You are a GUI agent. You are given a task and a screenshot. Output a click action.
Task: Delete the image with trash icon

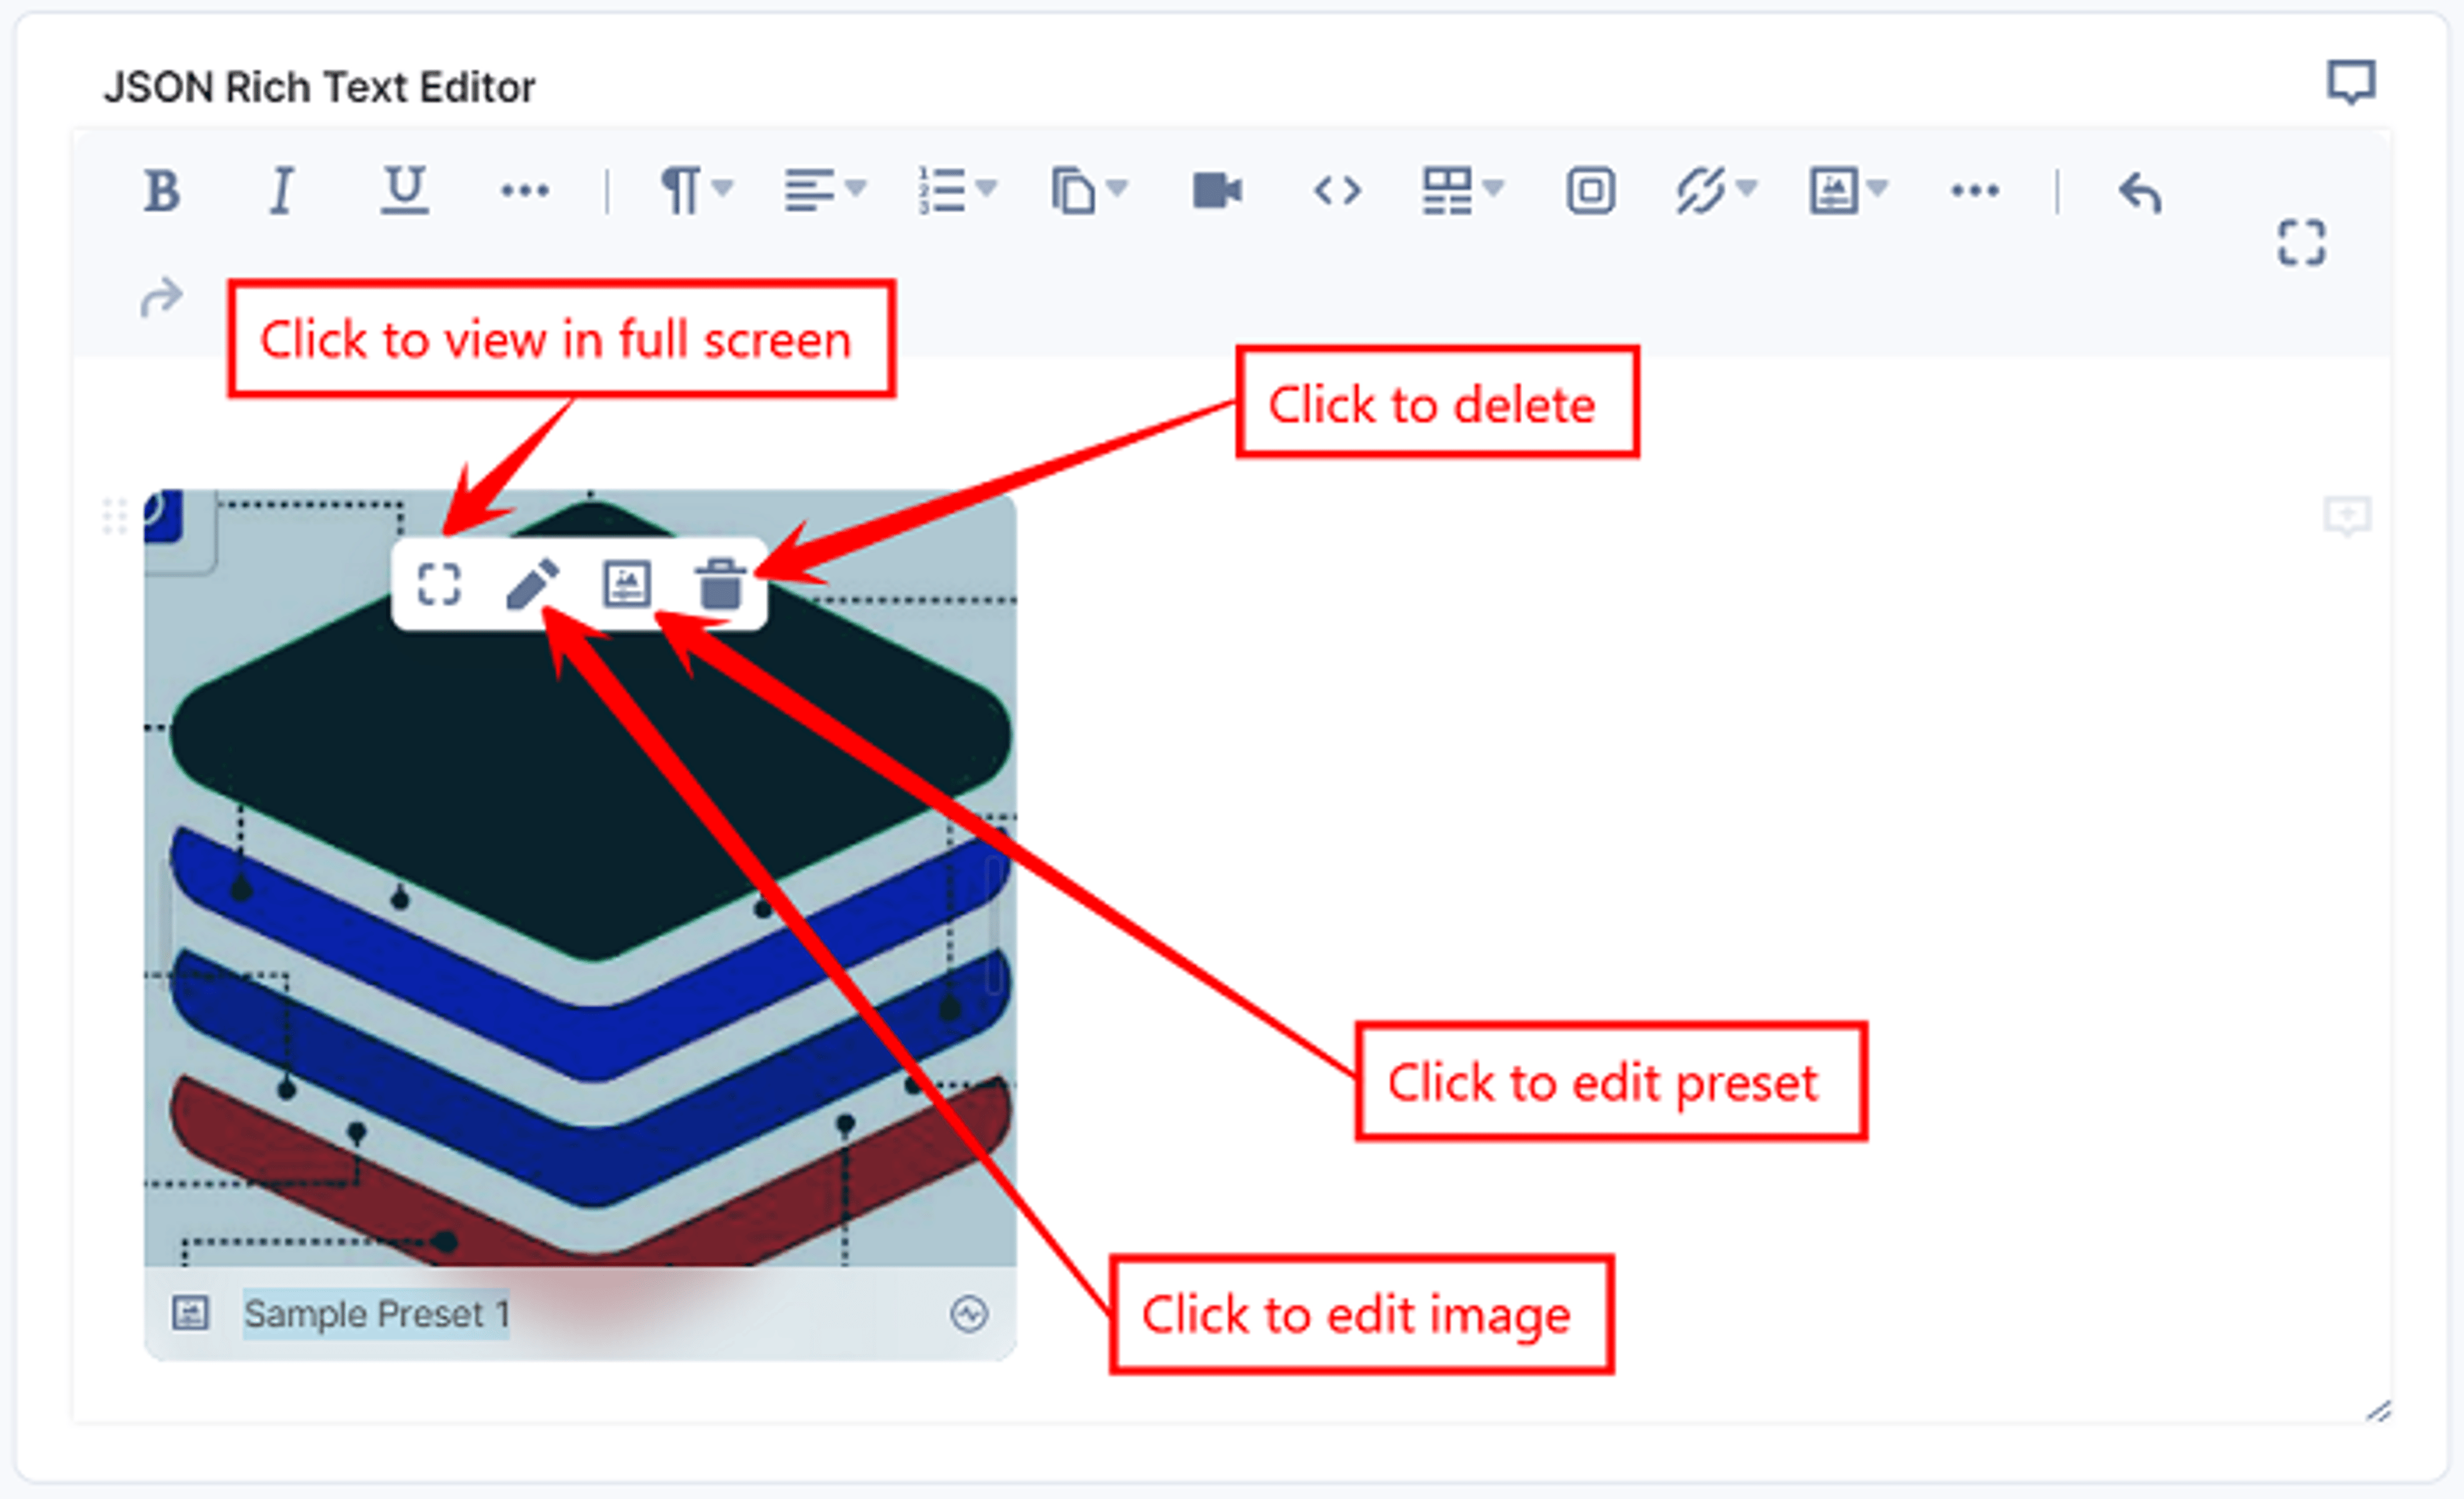720,584
